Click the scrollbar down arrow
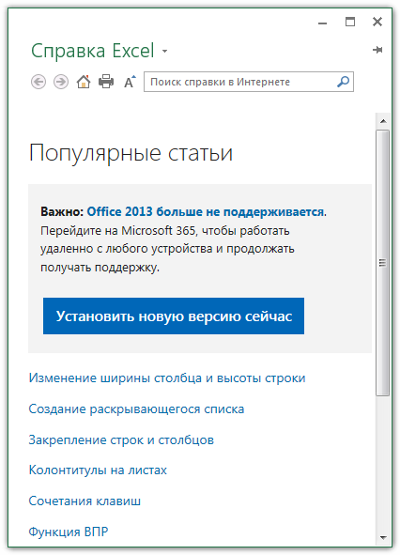The width and height of the screenshot is (400, 555). [383, 538]
